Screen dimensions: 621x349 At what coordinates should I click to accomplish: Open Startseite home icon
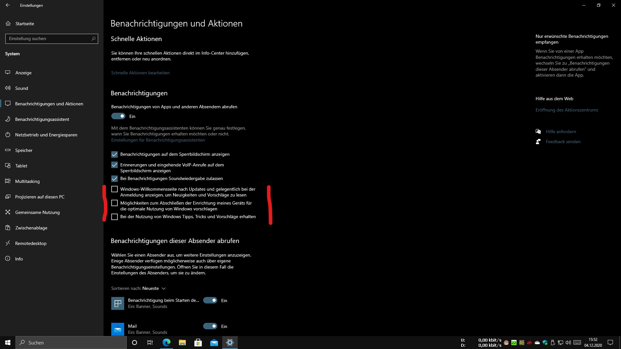[8, 24]
